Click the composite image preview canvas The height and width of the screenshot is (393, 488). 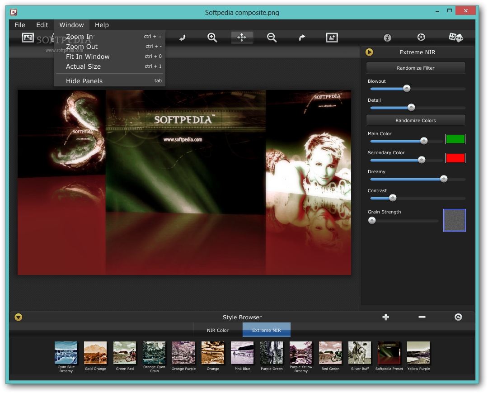pos(184,183)
